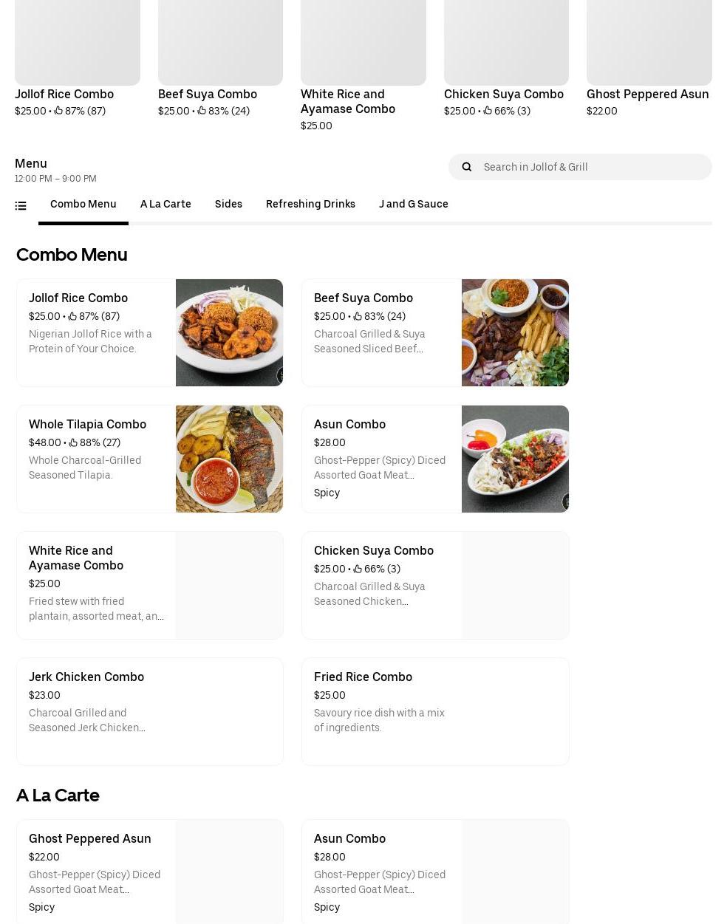Screen dimensions: 727x924
Task: Switch to the A La Carte tab
Action: tap(165, 204)
